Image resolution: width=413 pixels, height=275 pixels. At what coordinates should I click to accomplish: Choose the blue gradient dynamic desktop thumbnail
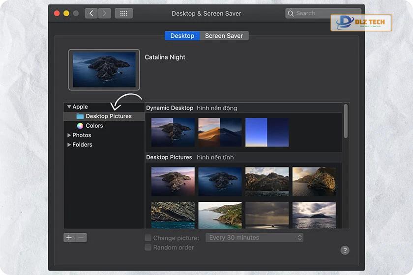[267, 132]
